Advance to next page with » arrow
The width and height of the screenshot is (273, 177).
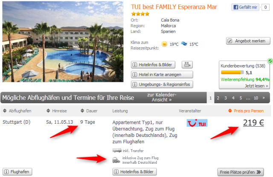[264, 98]
